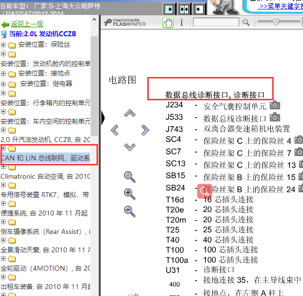Select 安装位置：车内空间的控制单元 tree item
The image size is (303, 296).
45,121
